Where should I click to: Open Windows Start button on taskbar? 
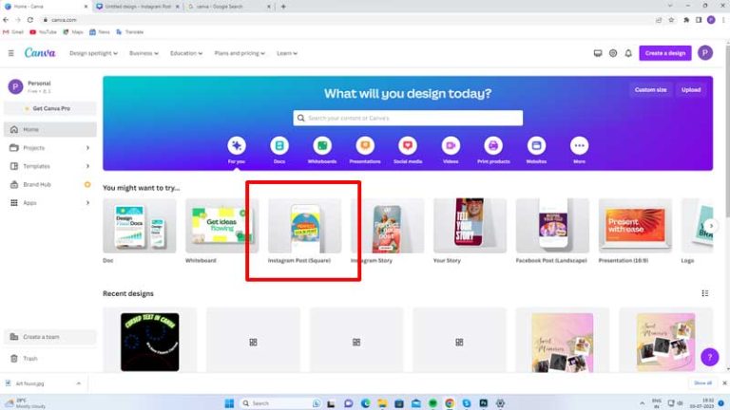(x=229, y=402)
